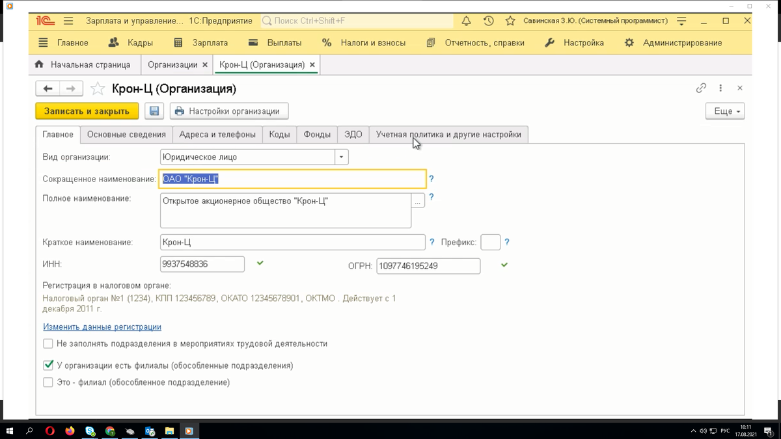Navigate back with the left arrow

(48, 88)
